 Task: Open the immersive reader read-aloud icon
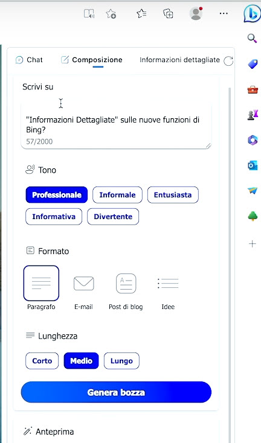(89, 13)
